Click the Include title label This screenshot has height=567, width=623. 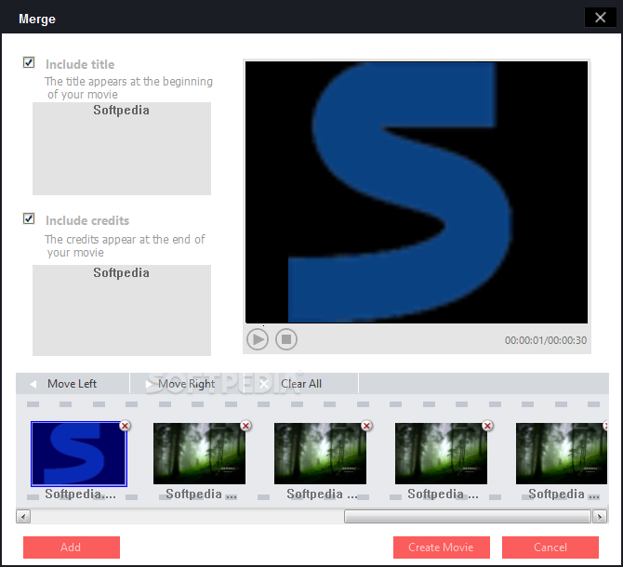[x=80, y=64]
